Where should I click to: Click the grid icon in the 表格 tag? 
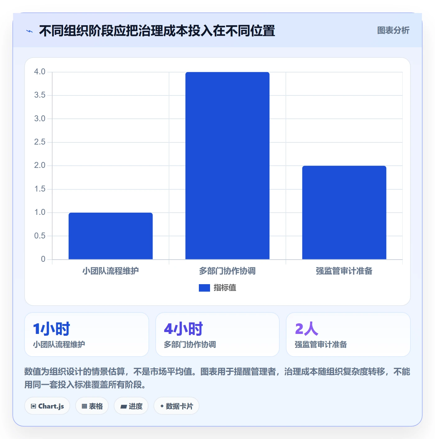pyautogui.click(x=84, y=406)
